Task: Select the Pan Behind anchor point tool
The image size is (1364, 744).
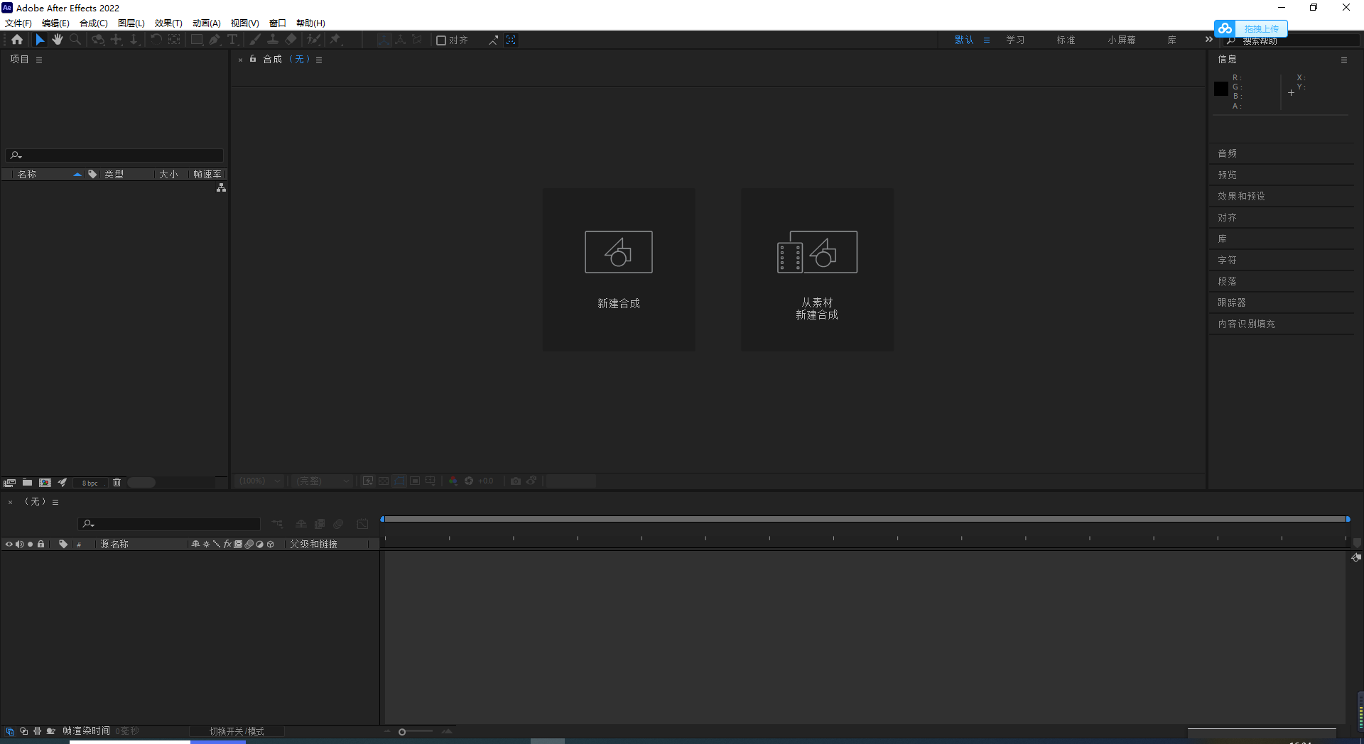Action: point(174,40)
